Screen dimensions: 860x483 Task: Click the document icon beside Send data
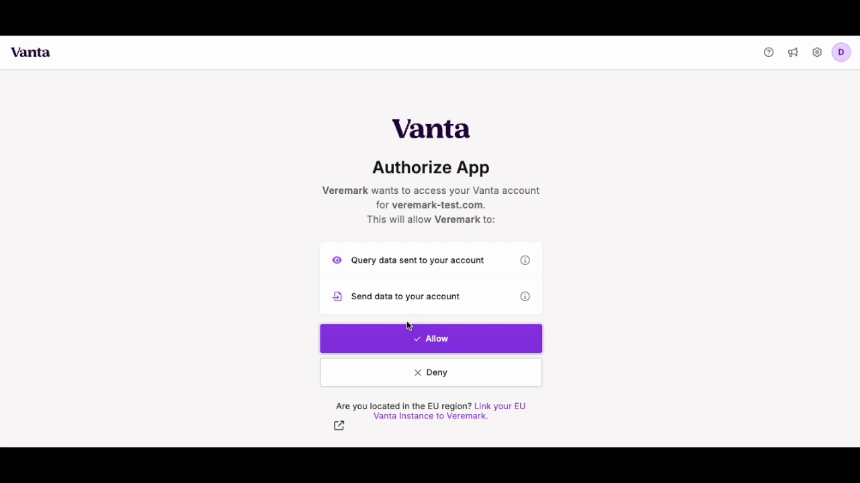point(337,297)
